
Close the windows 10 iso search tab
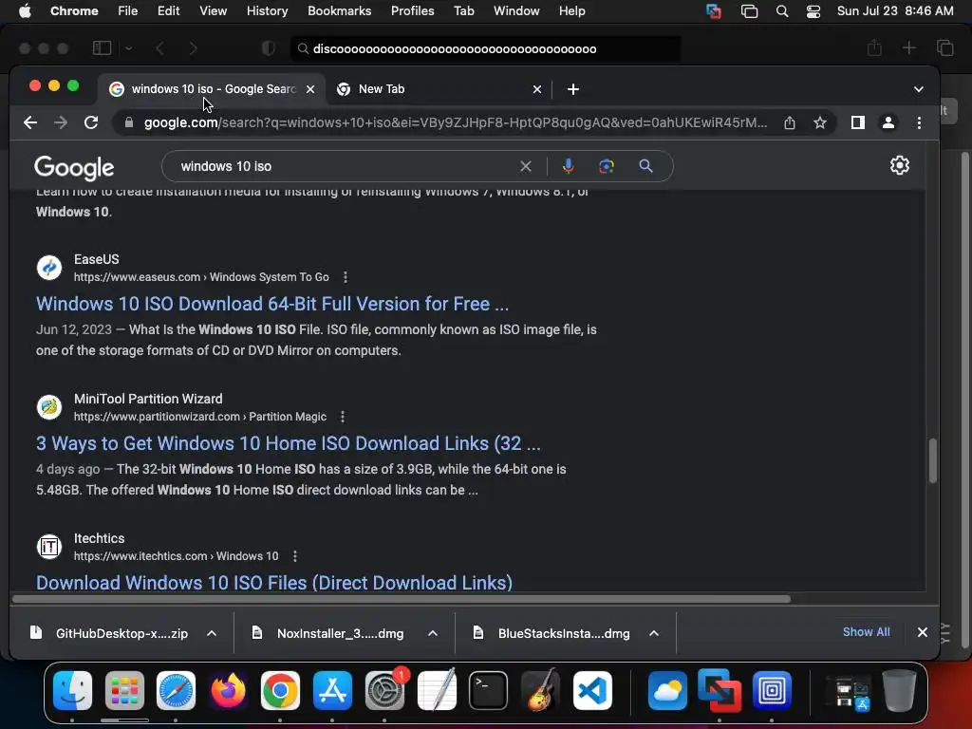tap(310, 89)
